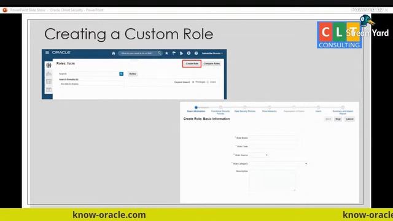Click icon right of flag in Oracle header

coord(181,53)
